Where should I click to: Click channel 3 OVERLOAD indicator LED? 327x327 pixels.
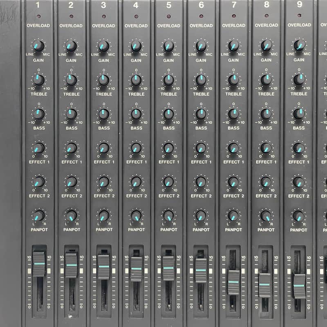(104, 16)
